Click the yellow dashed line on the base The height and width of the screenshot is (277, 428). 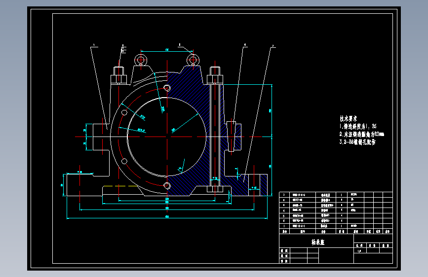point(120,186)
